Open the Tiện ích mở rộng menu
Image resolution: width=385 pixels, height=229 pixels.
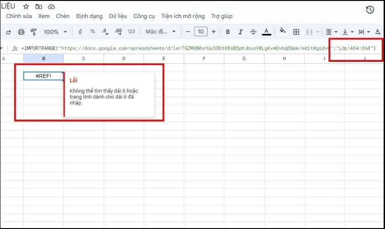(183, 16)
